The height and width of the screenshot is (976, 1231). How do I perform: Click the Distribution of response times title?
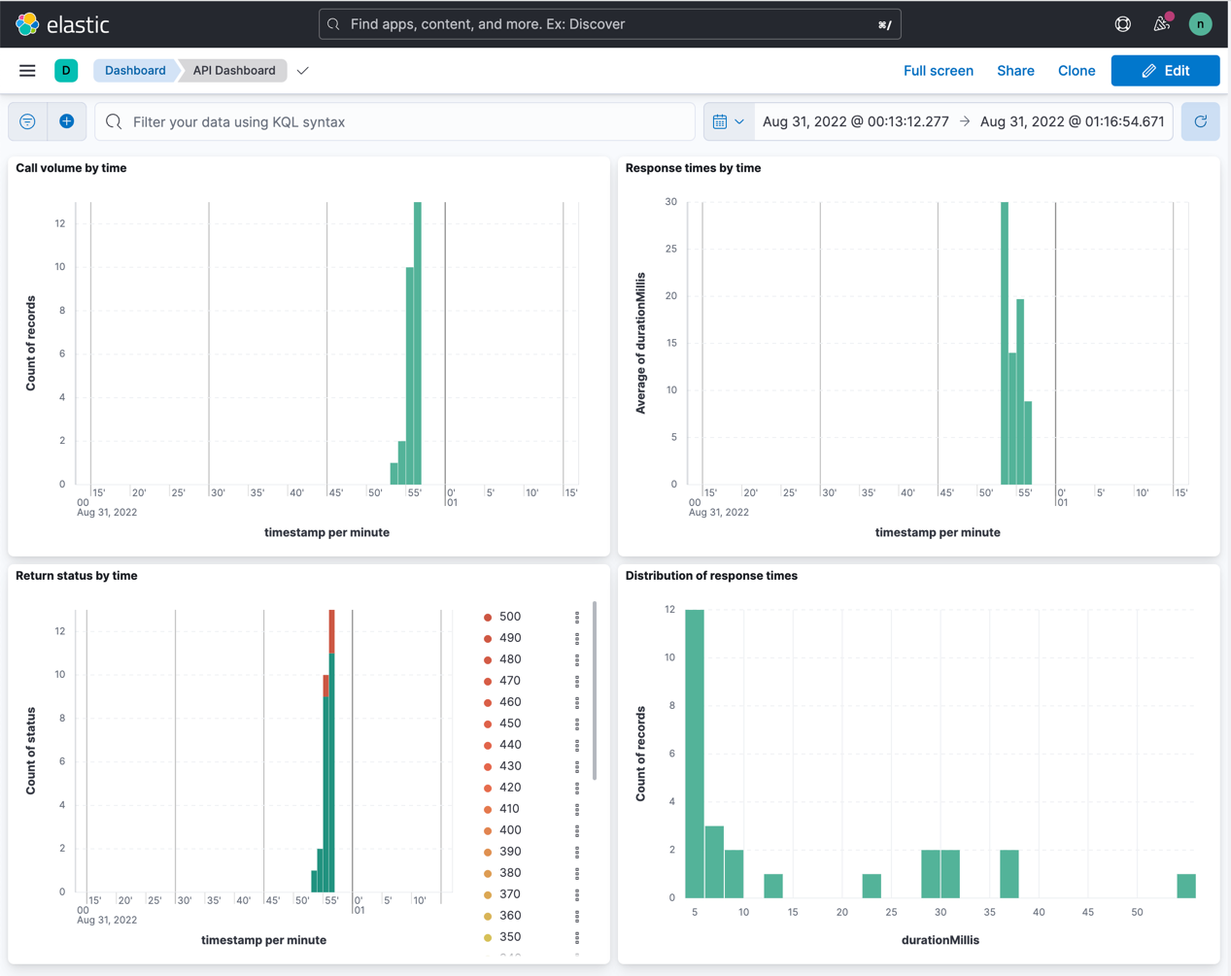click(x=711, y=576)
